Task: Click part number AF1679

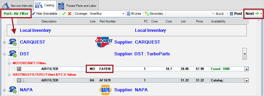Action: coord(105,80)
